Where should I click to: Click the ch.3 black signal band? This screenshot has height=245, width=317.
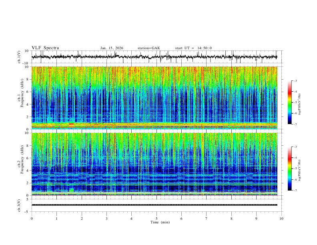click(x=154, y=205)
